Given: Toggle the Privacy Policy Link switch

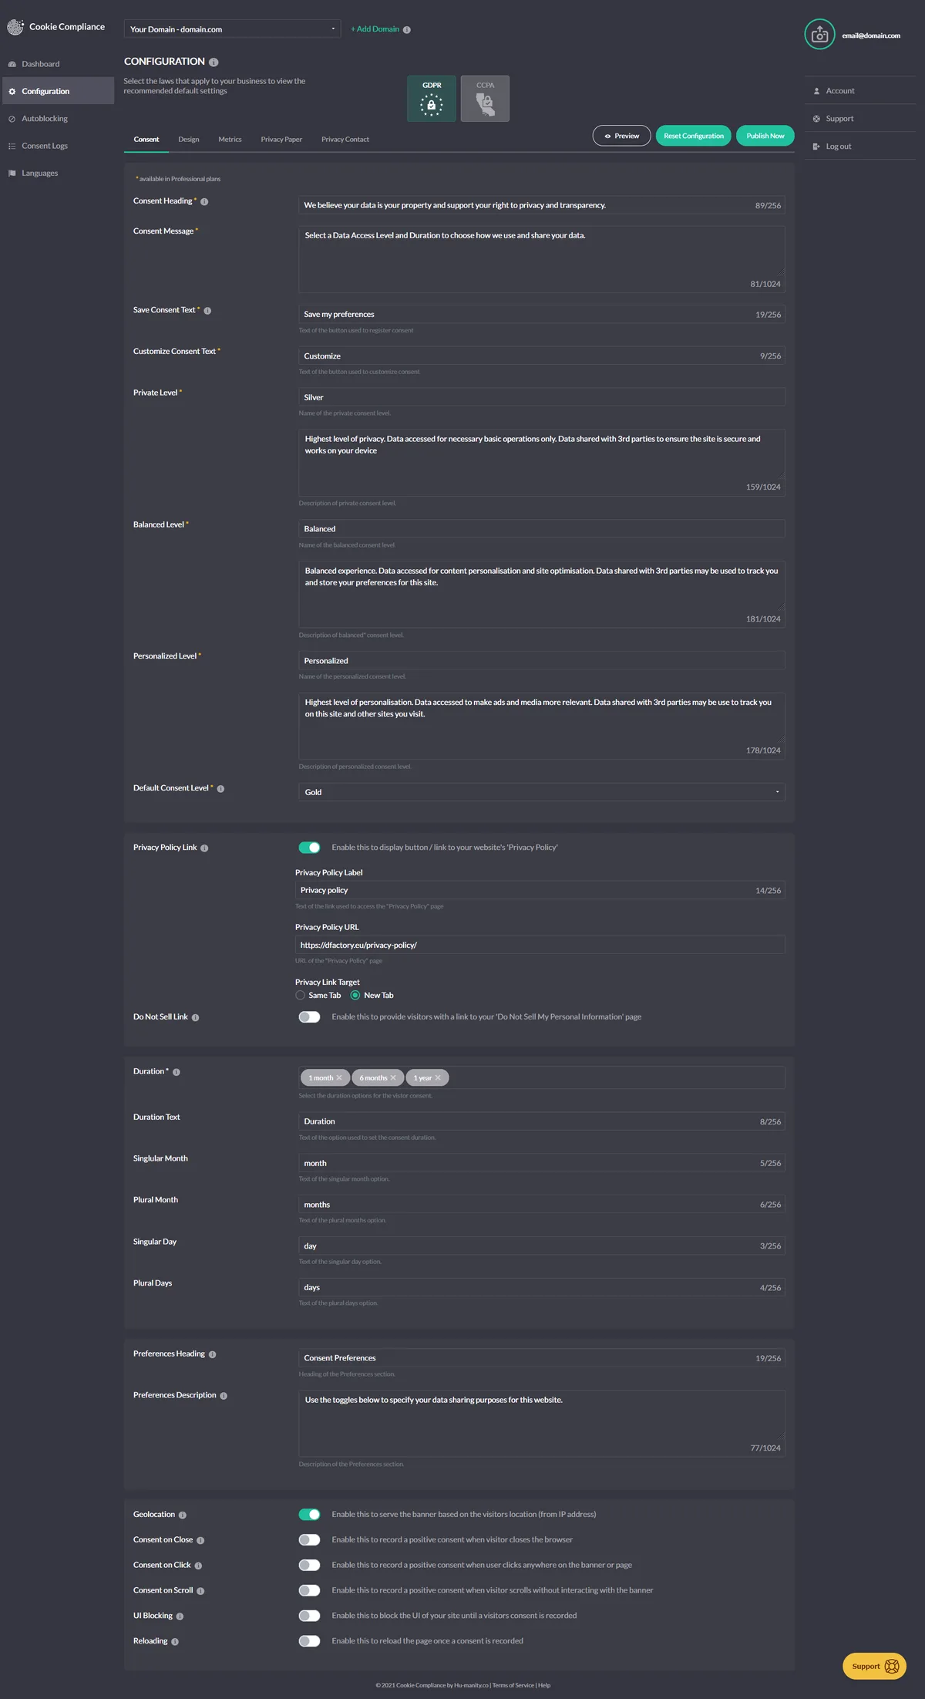Looking at the screenshot, I should tap(309, 848).
